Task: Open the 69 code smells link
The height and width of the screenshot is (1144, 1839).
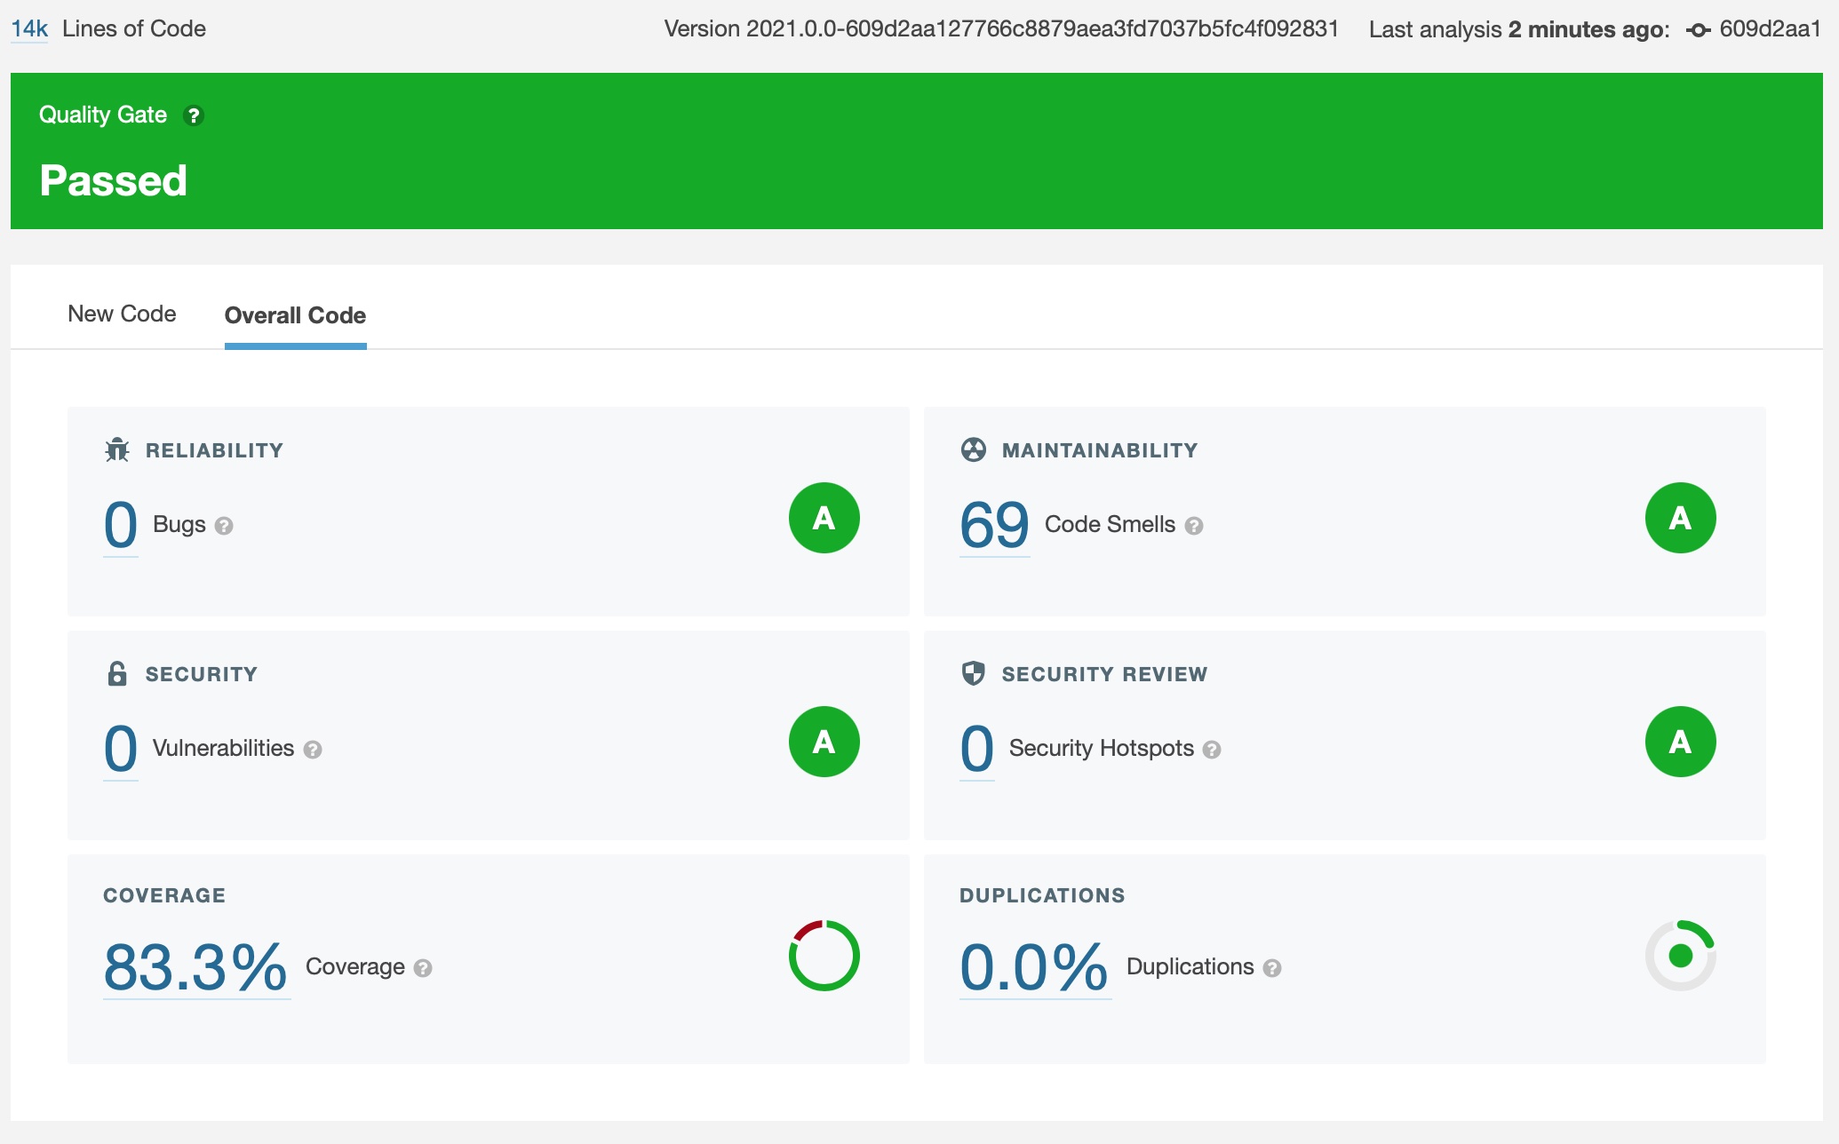Action: coord(994,525)
